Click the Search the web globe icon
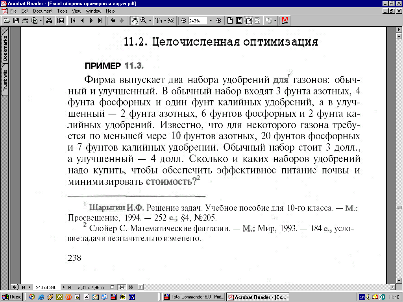 click(34, 20)
